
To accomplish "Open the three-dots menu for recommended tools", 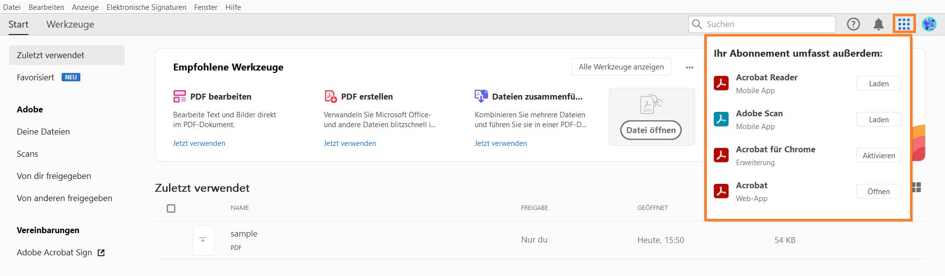I will tap(689, 68).
